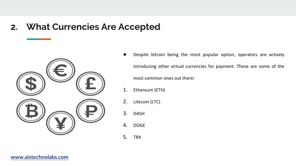Viewport: 296px width, 166px height.
Task: Click the bullet point before Despite bitcoin
Action: tap(125, 54)
